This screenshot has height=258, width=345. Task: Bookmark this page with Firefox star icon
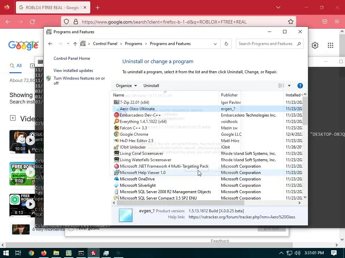(x=290, y=22)
